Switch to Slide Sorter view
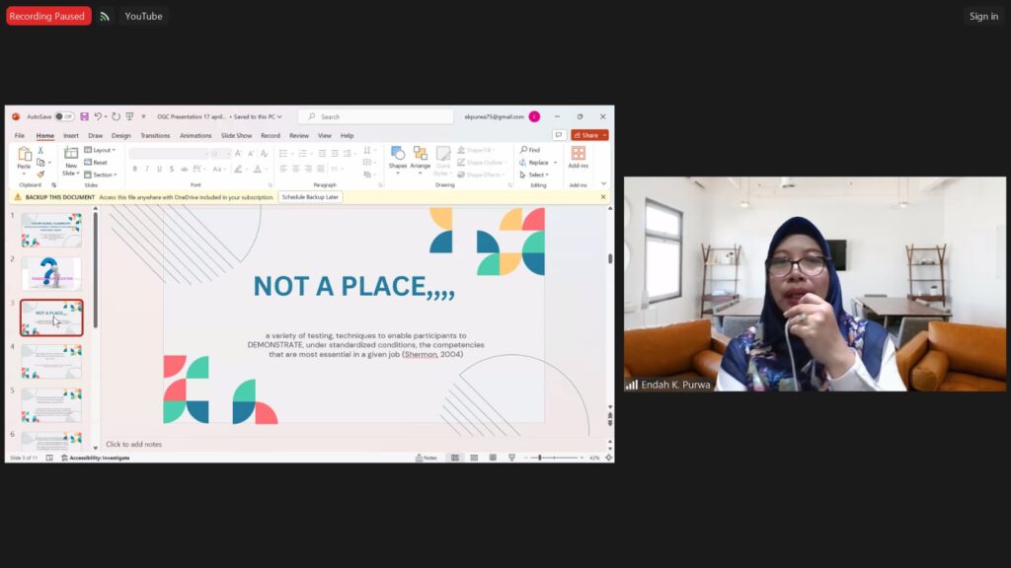The height and width of the screenshot is (568, 1011). coord(473,458)
